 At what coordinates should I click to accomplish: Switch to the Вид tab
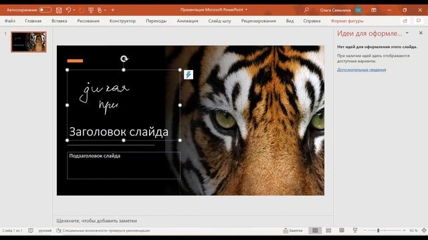click(290, 21)
